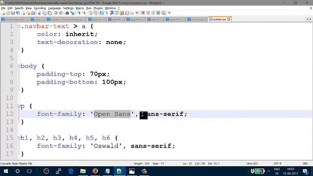Toggle synchronize vertical scrolling
Screen dimensions: 313x176
pyautogui.click(x=90, y=13)
